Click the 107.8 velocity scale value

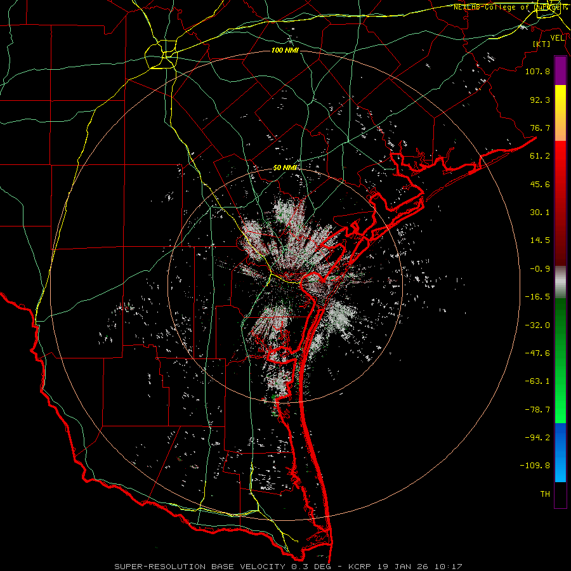(x=537, y=71)
